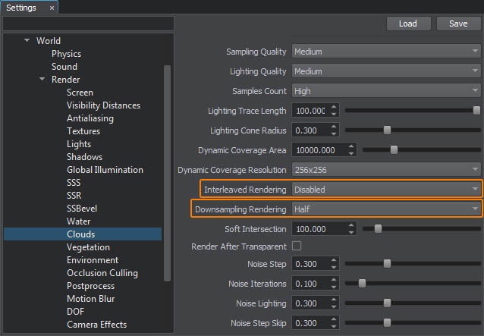The height and width of the screenshot is (336, 484).
Task: Open the Sampling Quality dropdown
Action: click(386, 52)
